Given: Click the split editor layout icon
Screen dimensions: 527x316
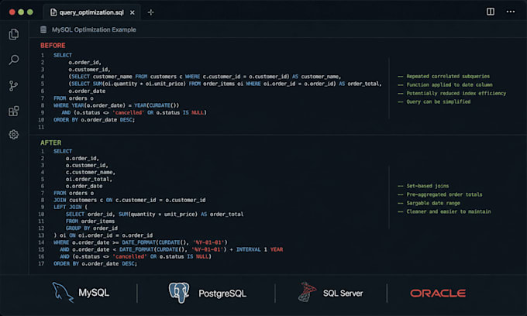Looking at the screenshot, I should (491, 12).
